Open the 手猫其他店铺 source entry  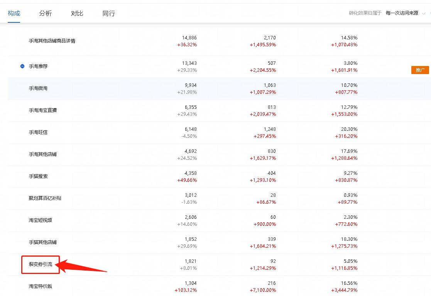(42, 242)
